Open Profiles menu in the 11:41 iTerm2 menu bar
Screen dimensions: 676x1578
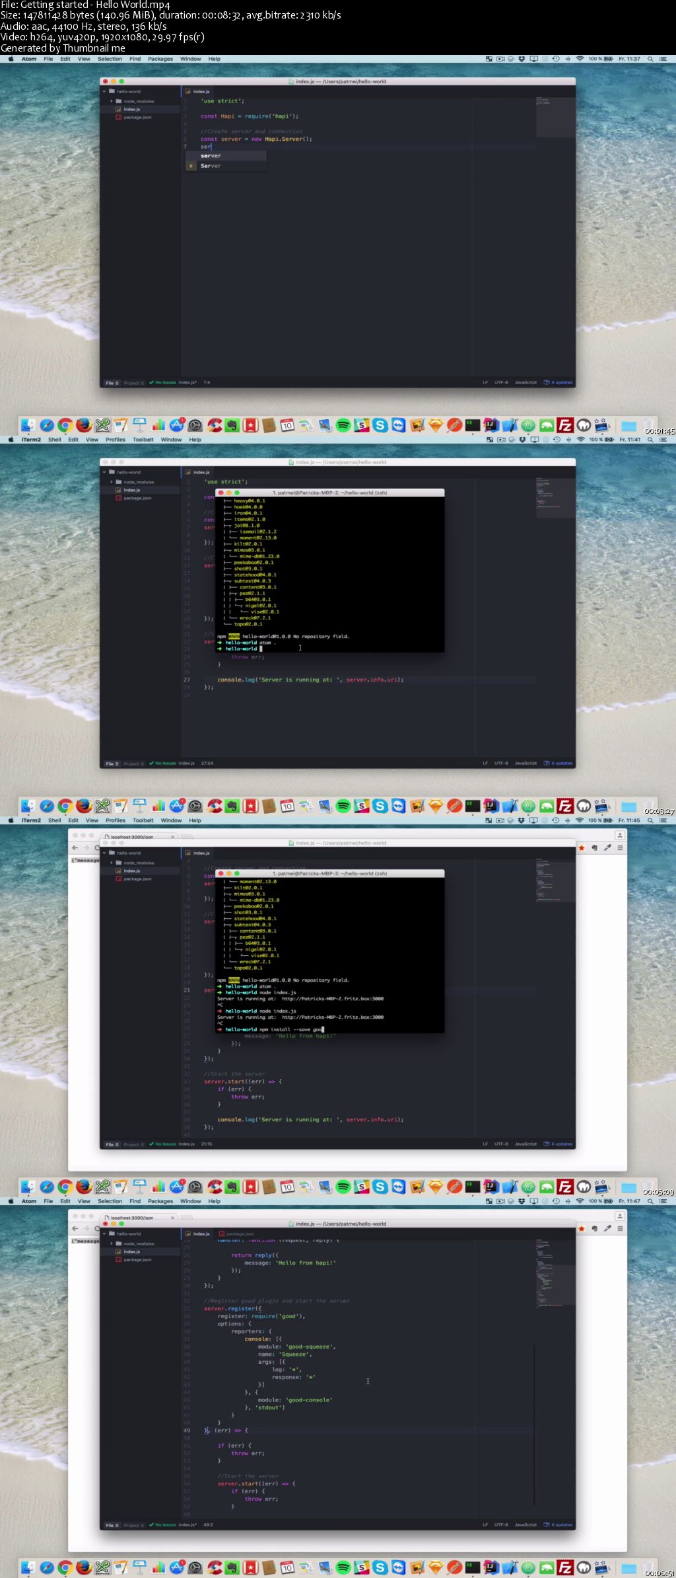(116, 440)
